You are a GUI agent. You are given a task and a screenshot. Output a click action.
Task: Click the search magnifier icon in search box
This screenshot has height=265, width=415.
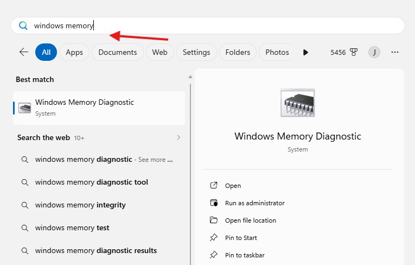point(23,26)
